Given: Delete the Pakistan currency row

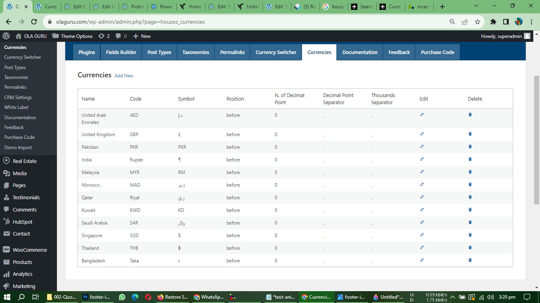Looking at the screenshot, I should pos(470,146).
